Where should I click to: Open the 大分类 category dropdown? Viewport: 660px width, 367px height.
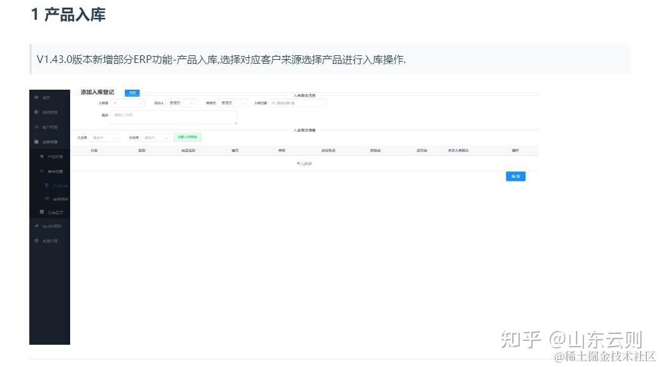[105, 136]
